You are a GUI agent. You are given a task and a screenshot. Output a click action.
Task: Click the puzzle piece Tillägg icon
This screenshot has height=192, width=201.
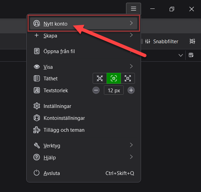tap(37, 130)
